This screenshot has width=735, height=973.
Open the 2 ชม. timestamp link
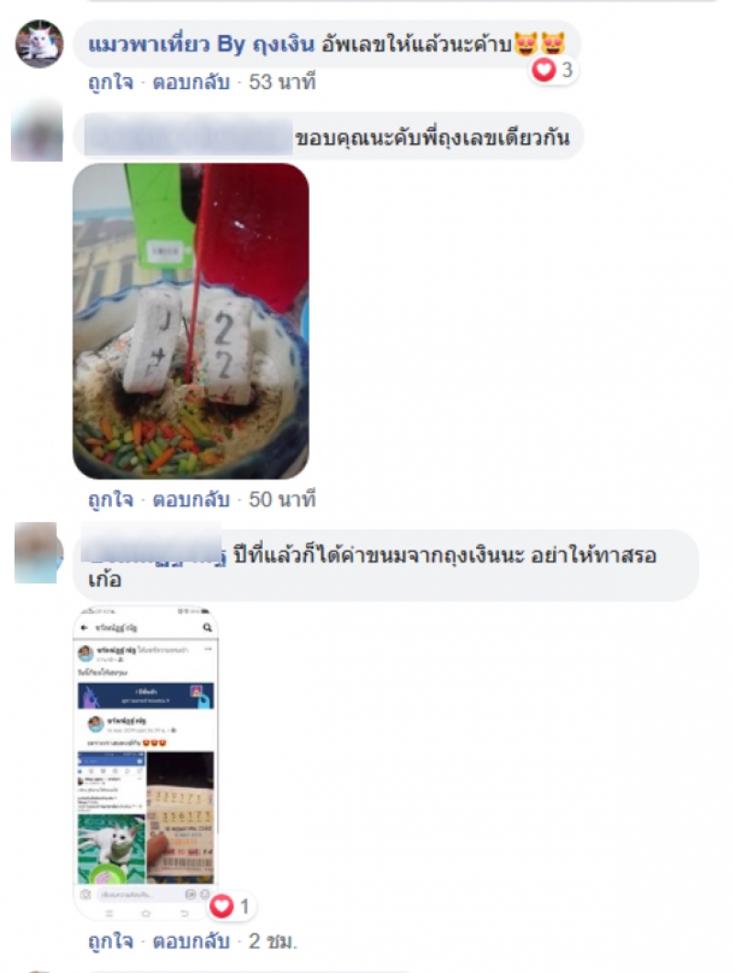(x=273, y=942)
